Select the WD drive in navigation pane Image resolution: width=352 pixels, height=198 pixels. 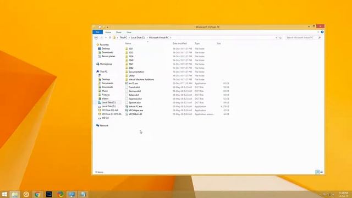tap(105, 118)
